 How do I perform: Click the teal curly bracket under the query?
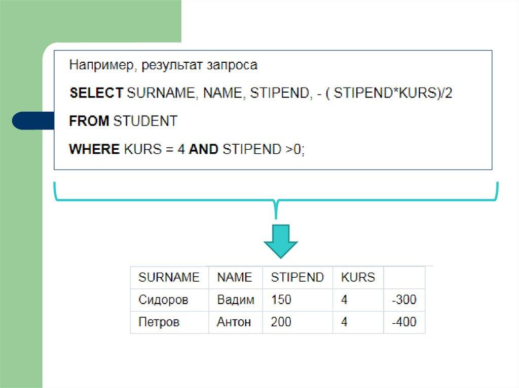tap(276, 199)
